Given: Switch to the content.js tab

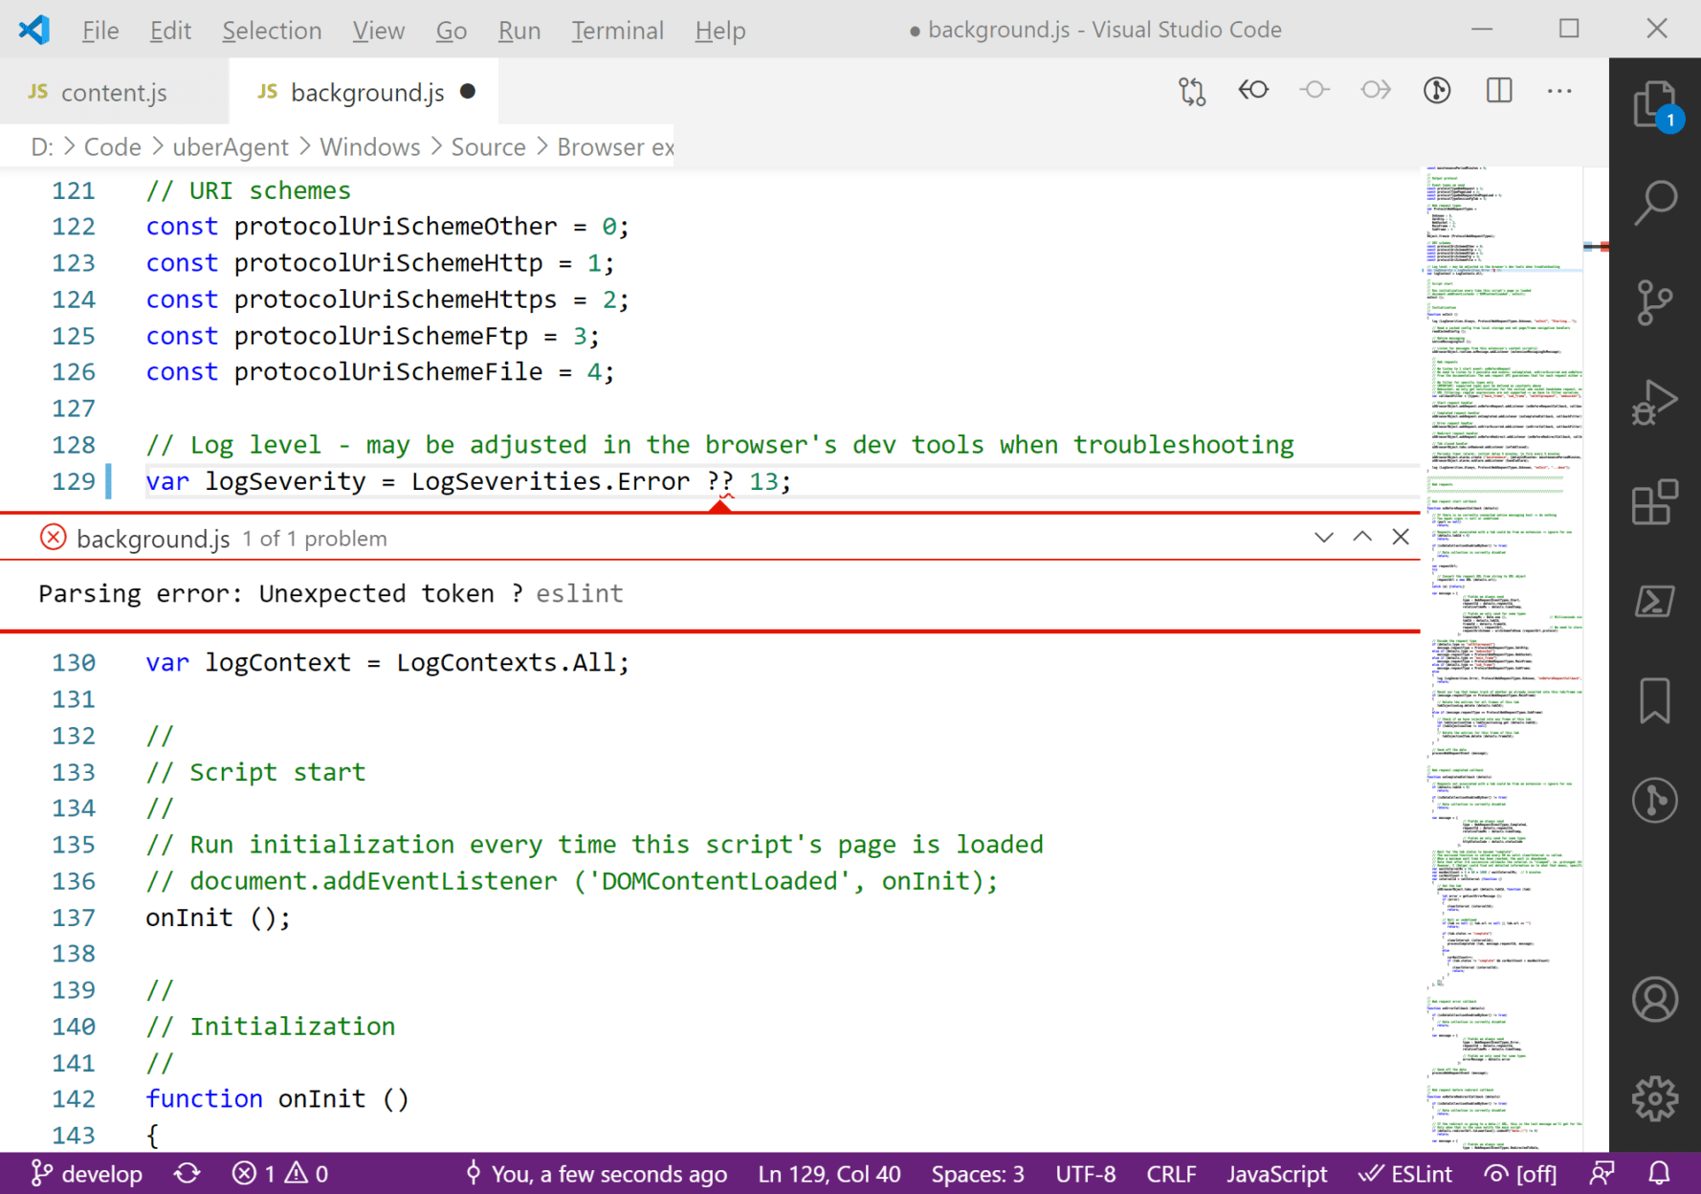Looking at the screenshot, I should (x=114, y=92).
